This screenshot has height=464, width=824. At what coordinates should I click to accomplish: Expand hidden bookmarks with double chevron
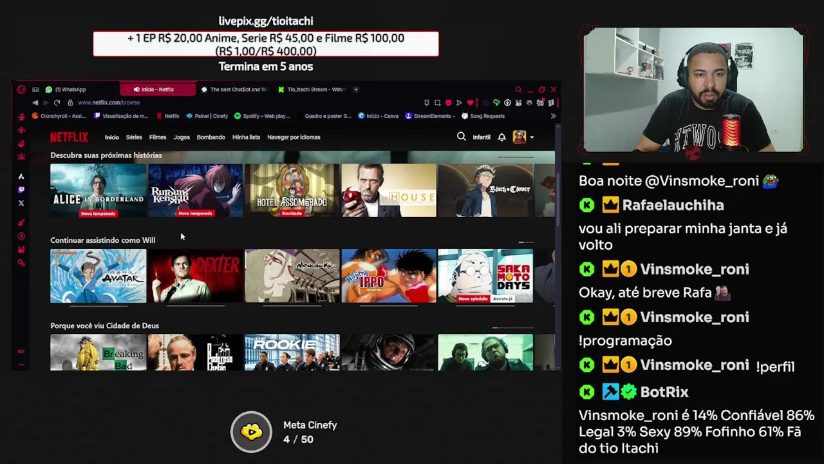pyautogui.click(x=553, y=116)
